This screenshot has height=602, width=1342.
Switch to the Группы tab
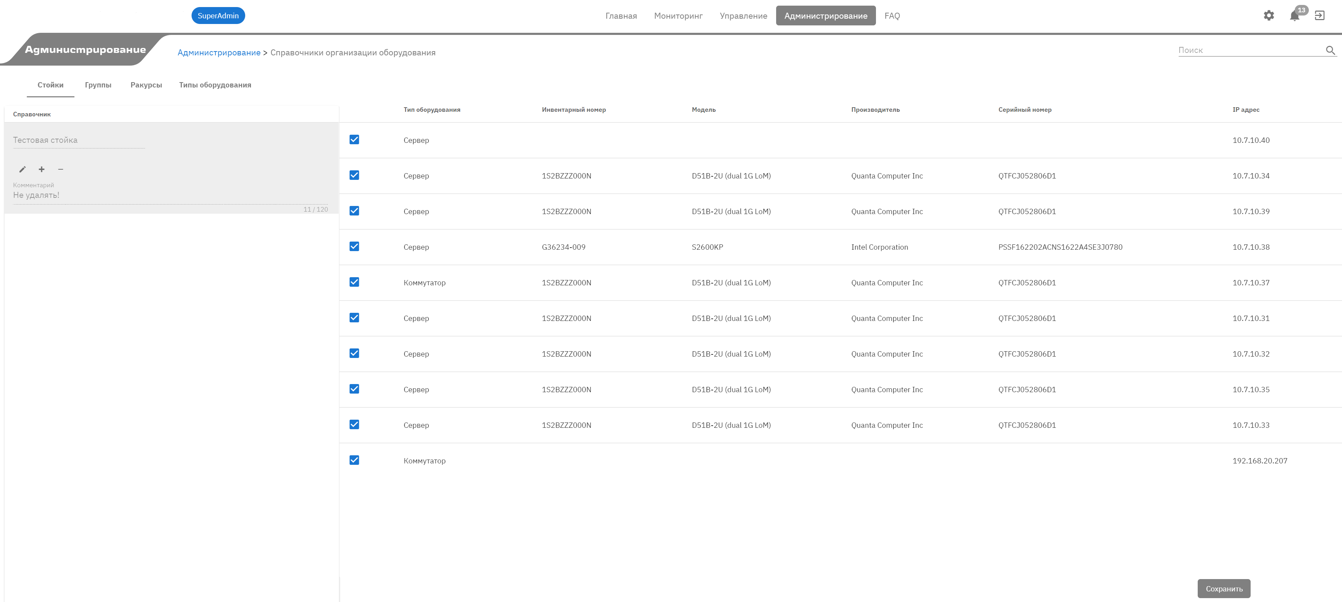pyautogui.click(x=98, y=85)
